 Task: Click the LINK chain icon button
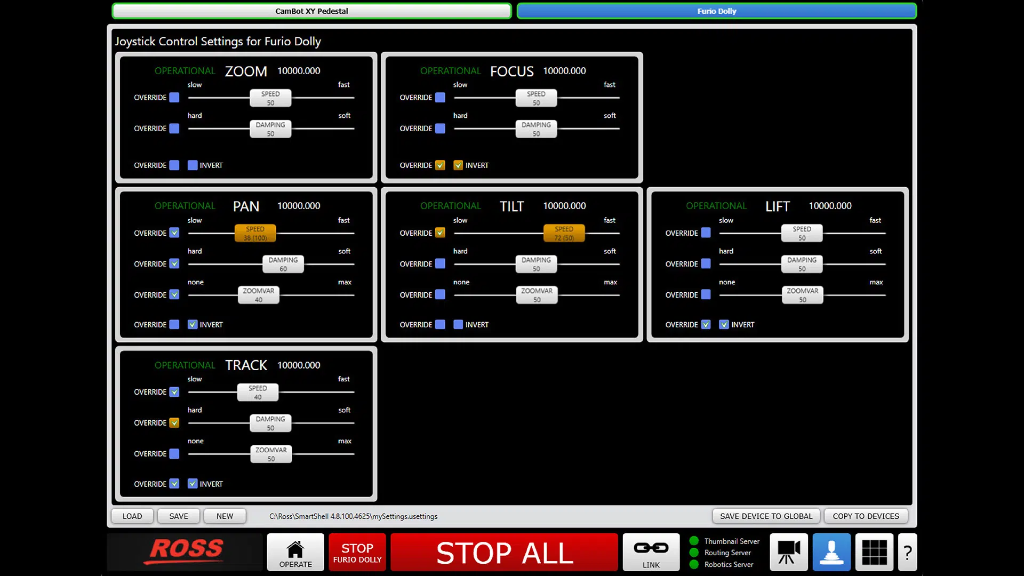(651, 553)
